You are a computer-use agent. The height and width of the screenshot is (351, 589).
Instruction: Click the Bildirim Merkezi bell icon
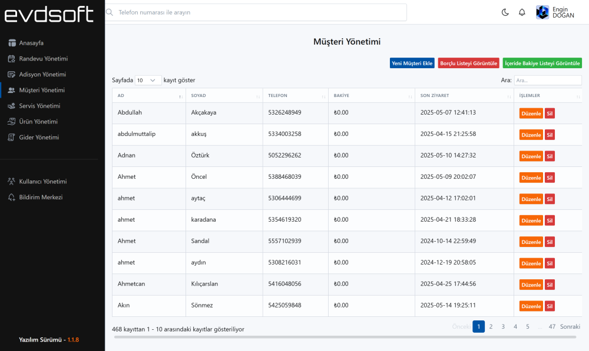tap(12, 198)
